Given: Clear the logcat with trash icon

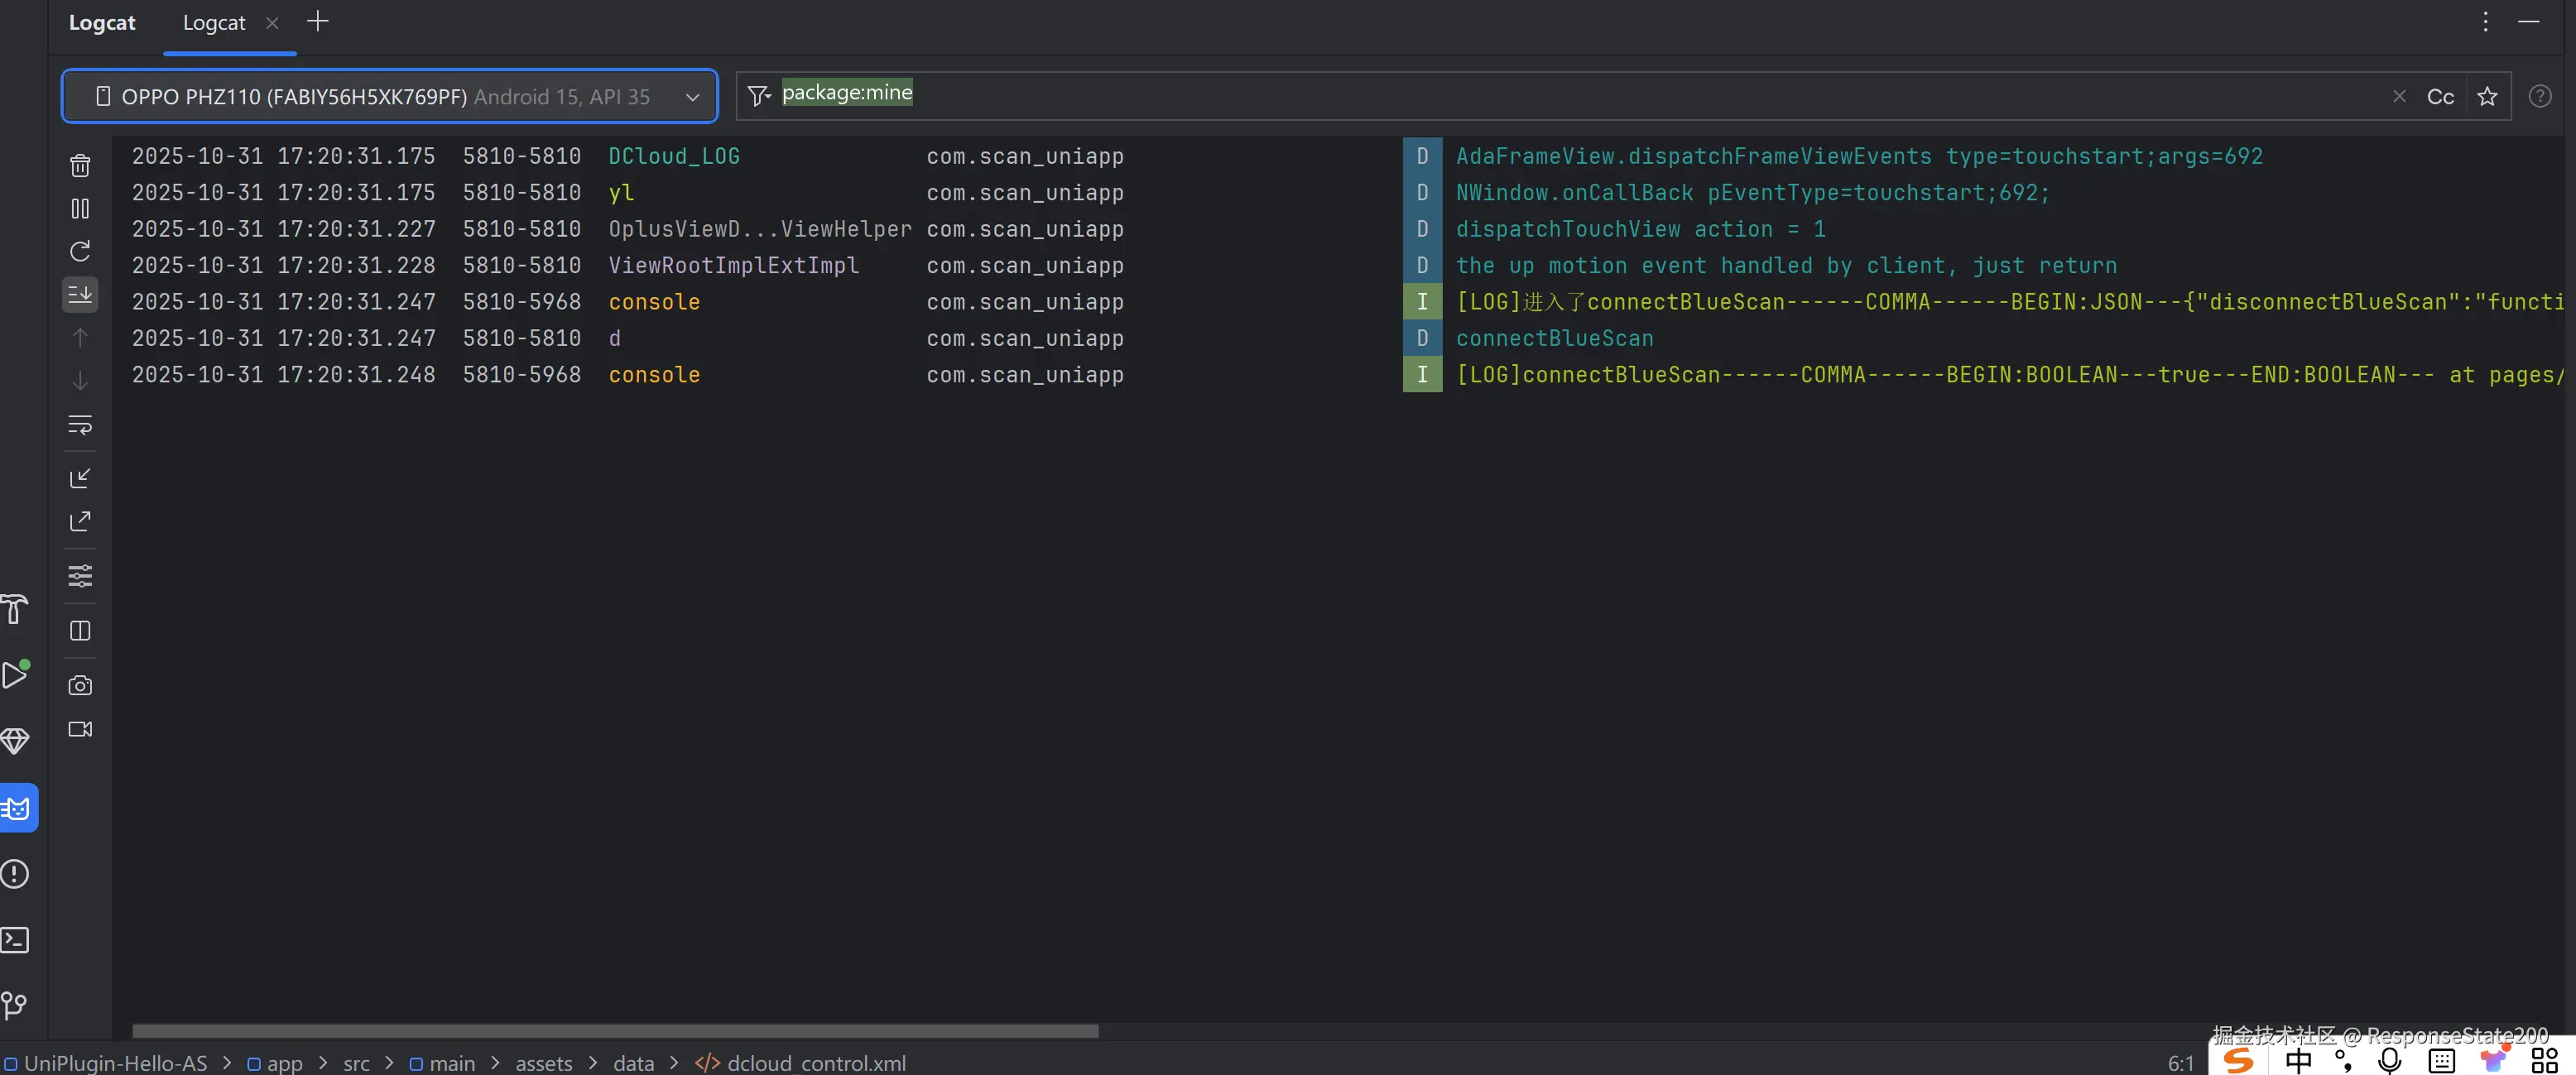Looking at the screenshot, I should [x=80, y=165].
